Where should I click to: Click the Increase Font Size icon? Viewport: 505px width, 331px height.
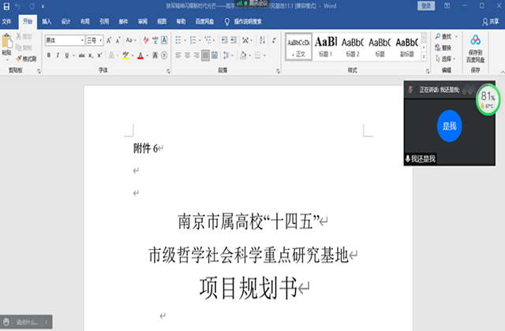[x=108, y=39]
